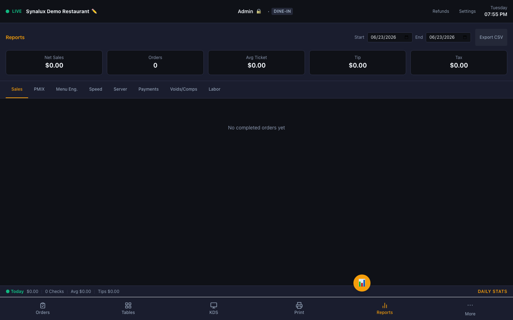Click the Admin user label
The width and height of the screenshot is (513, 320).
tap(245, 11)
